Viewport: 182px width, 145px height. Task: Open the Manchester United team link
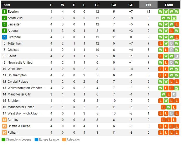coord(21,107)
